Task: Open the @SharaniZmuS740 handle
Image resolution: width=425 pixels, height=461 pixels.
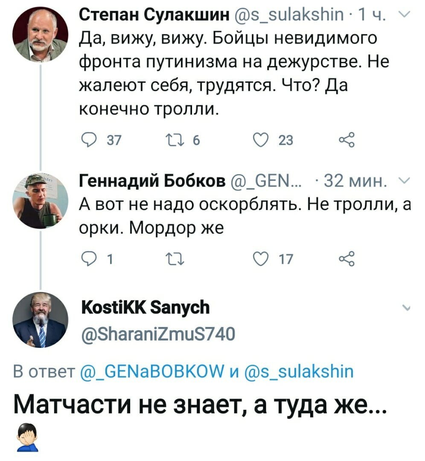Action: pyautogui.click(x=158, y=334)
